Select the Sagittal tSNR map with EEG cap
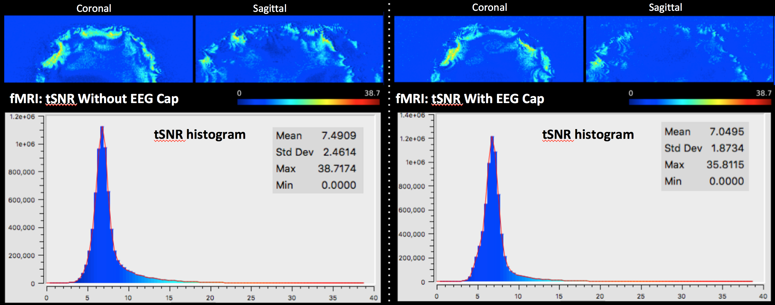775x305 pixels. pos(679,49)
